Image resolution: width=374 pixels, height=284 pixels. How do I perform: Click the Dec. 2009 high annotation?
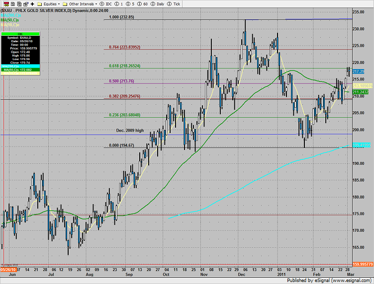130,131
